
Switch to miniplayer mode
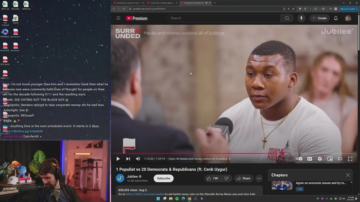[x=330, y=159]
